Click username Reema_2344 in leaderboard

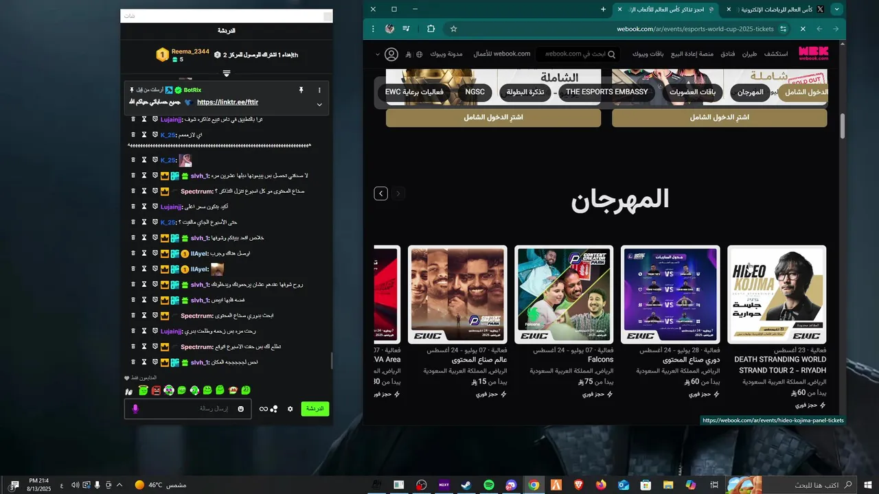[190, 51]
